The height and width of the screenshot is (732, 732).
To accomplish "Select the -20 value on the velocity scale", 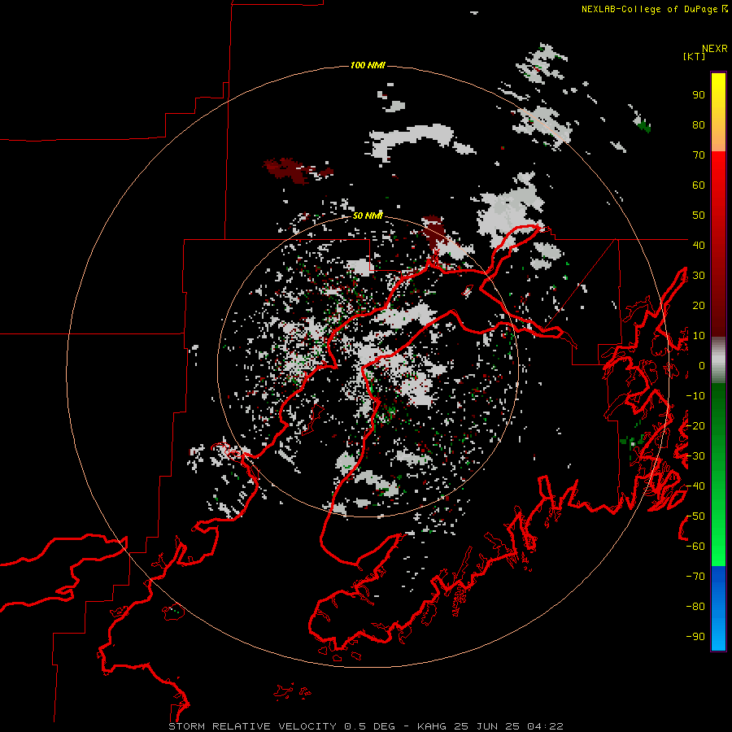I will 695,425.
